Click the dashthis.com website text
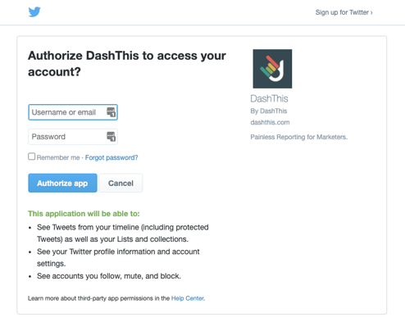 tap(270, 122)
